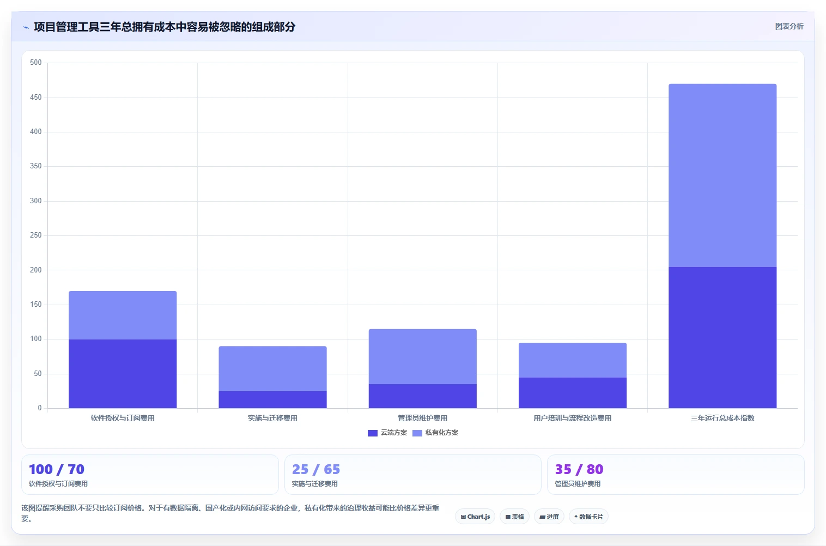Click the 三年运行总成本指数 x-axis label
The width and height of the screenshot is (826, 546).
[722, 418]
